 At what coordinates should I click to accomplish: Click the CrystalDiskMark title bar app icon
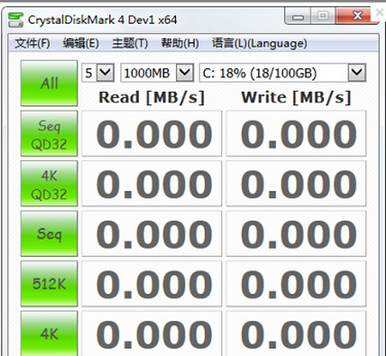(15, 20)
